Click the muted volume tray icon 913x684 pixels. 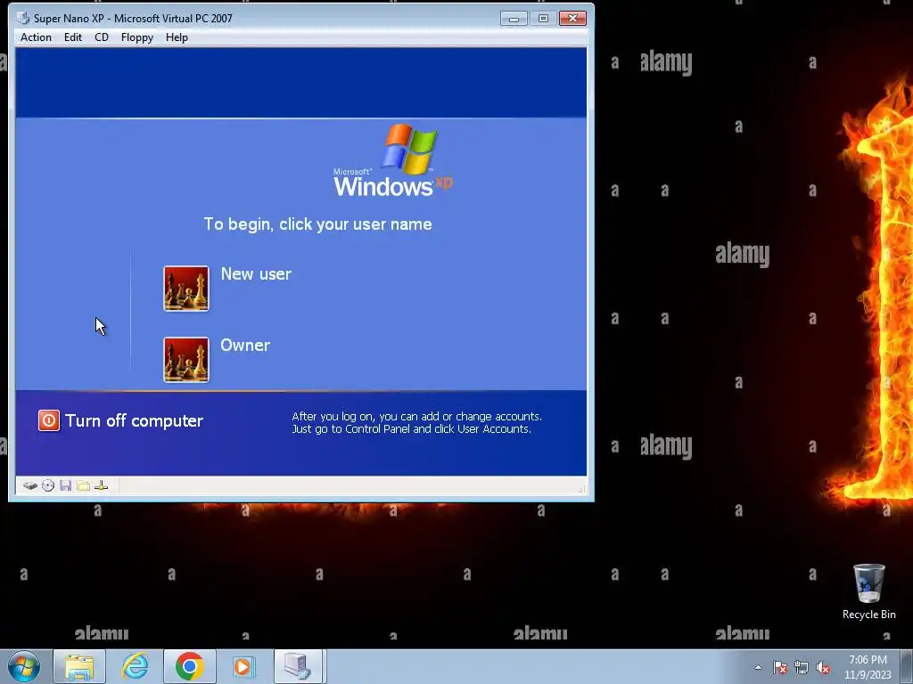tap(823, 667)
